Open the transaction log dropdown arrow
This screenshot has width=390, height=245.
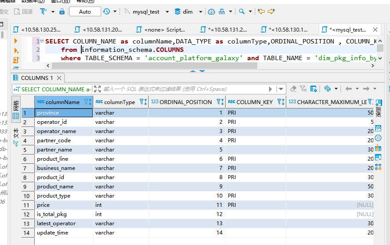click(x=115, y=11)
